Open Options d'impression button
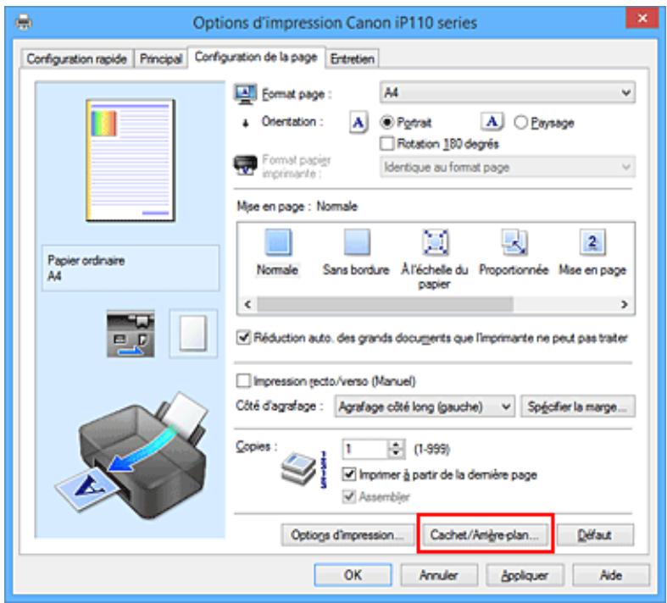667x603 pixels. [347, 534]
